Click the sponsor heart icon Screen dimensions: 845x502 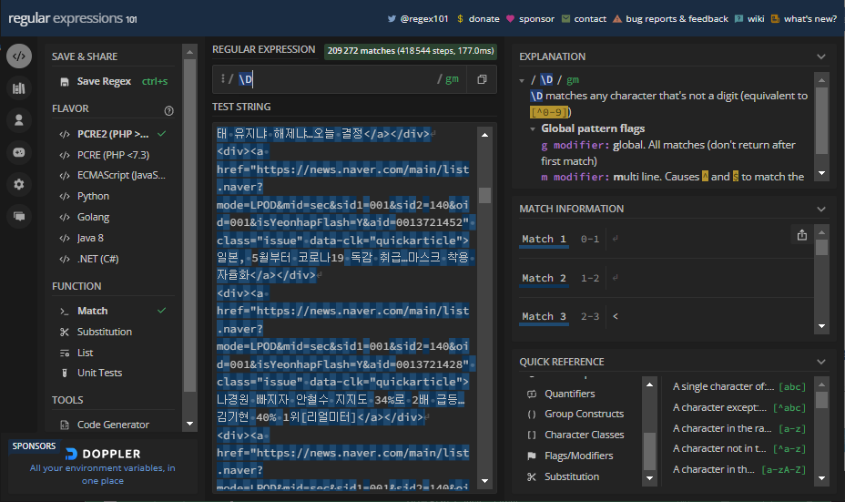(510, 19)
